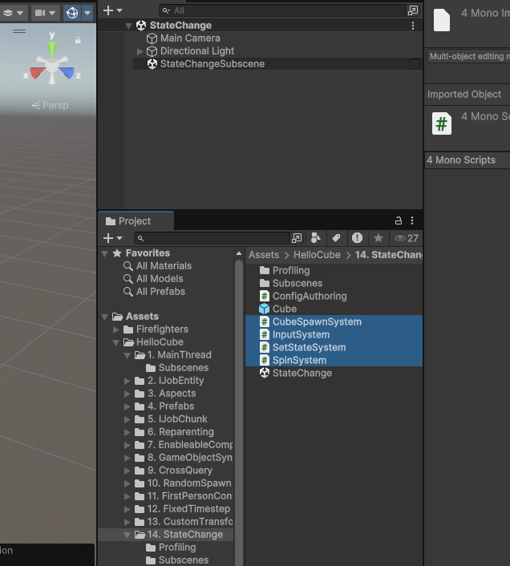Click the layers visibility icon in Scene toolbar

click(8, 13)
